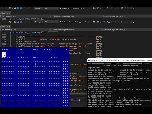
Task: Click the PULSE2 channel header
Action: (22, 58)
